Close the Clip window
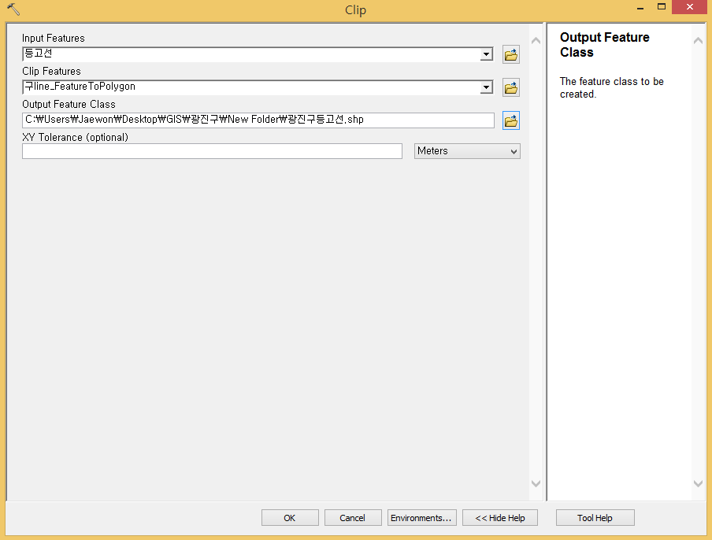Screen dimensions: 712x540 (x=689, y=7)
